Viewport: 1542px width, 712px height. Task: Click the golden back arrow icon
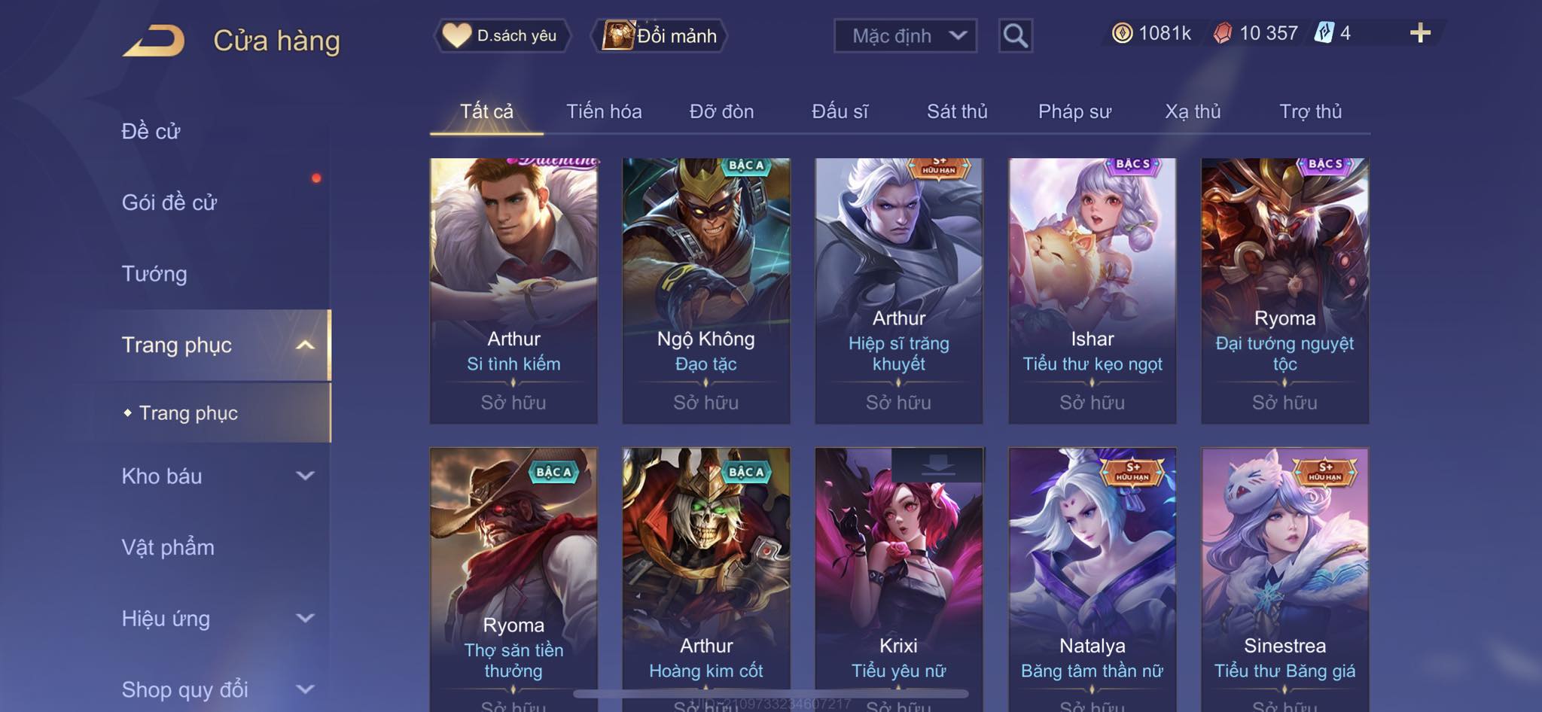(154, 41)
